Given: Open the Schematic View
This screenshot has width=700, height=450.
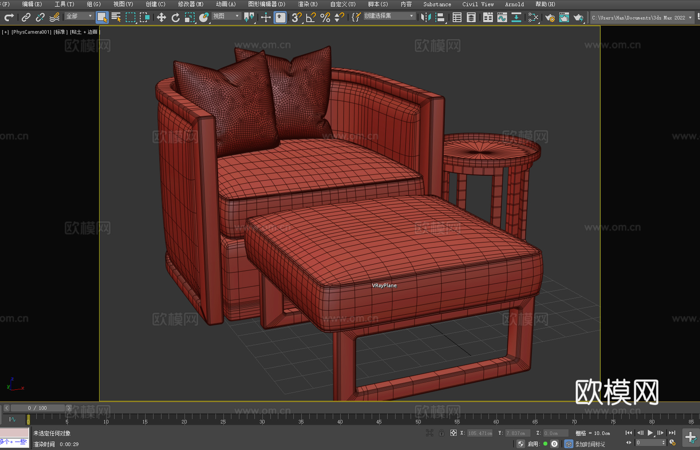Looking at the screenshot, I should point(533,17).
